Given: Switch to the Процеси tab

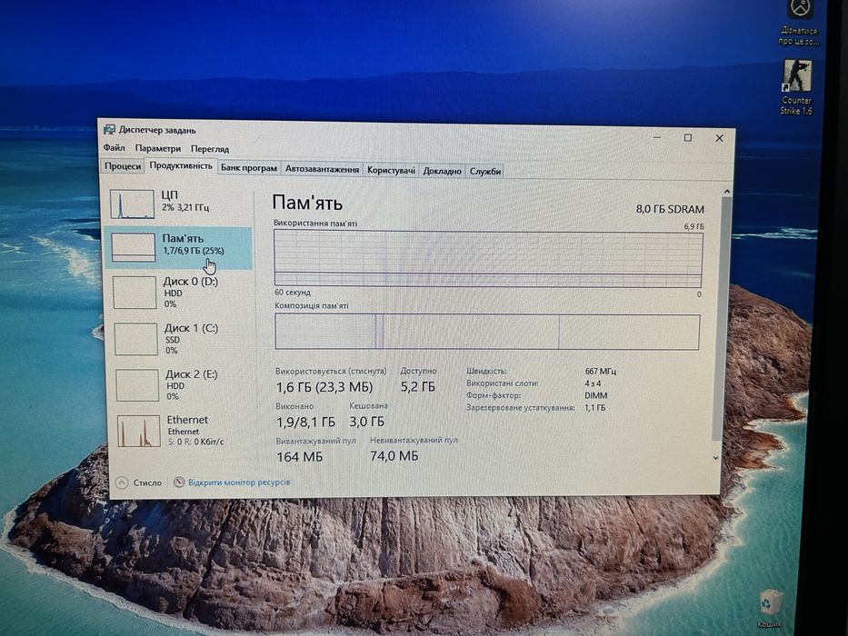Looking at the screenshot, I should point(123,166).
